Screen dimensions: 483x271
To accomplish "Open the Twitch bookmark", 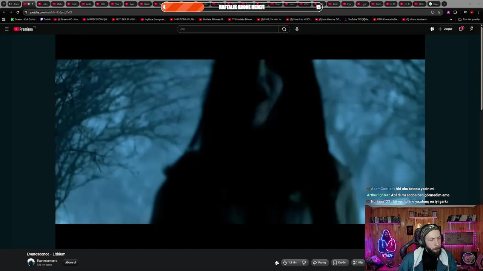I will click(45, 19).
